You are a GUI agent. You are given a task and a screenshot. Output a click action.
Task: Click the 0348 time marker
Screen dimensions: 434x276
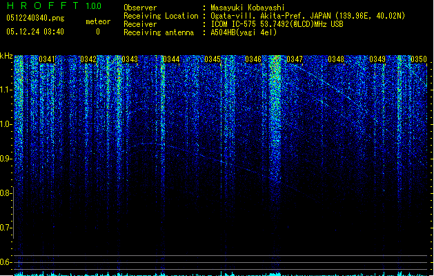coord(336,59)
